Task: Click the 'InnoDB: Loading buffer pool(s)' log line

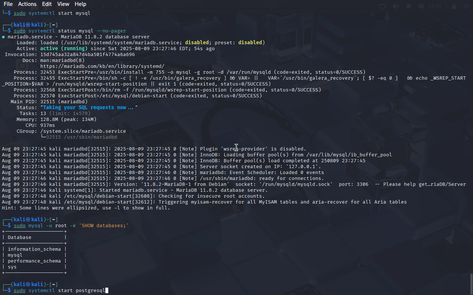Action: pyautogui.click(x=197, y=155)
